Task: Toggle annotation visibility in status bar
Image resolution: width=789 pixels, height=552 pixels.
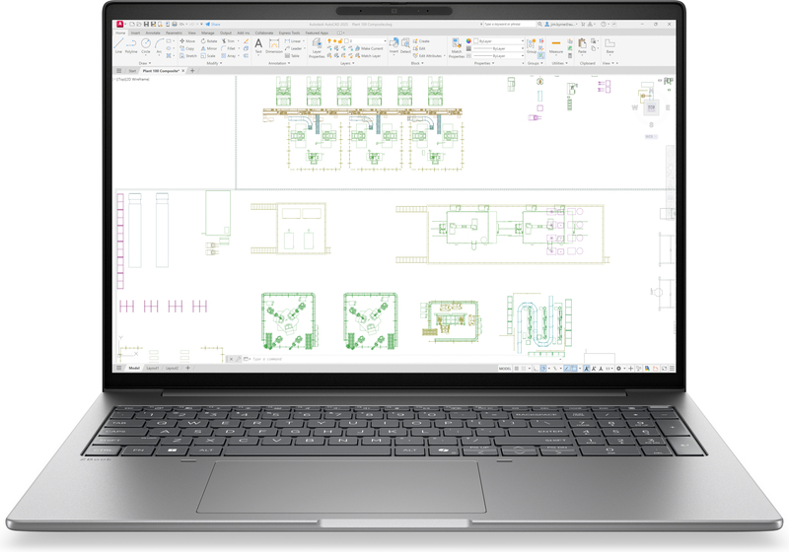Action: tap(586, 369)
